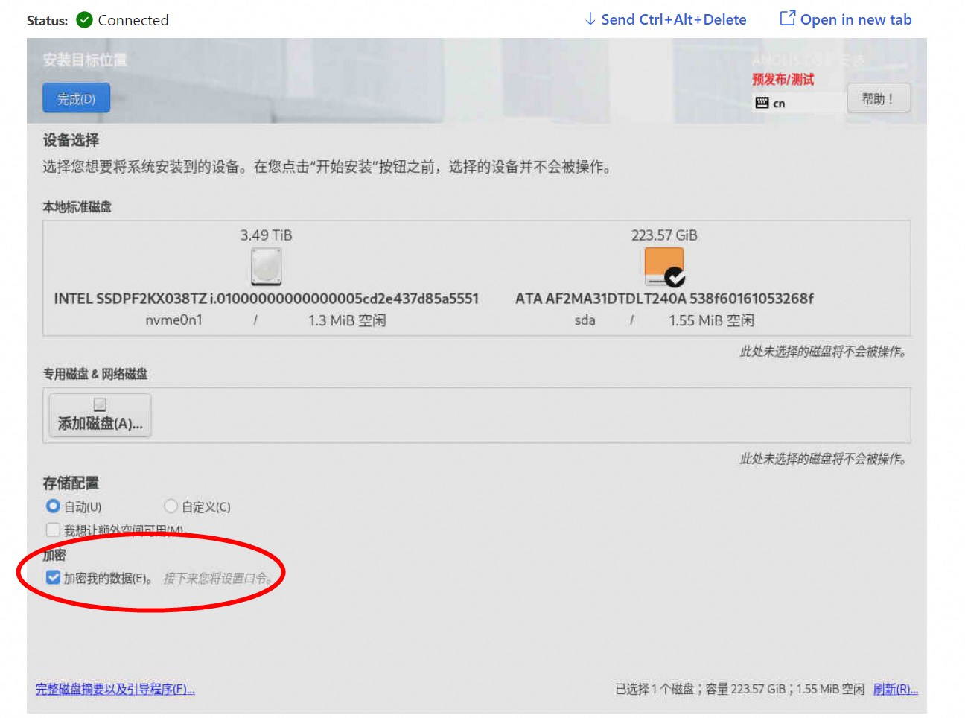965x718 pixels.
Task: Click the cn keyboard layout icon
Action: coord(762,103)
